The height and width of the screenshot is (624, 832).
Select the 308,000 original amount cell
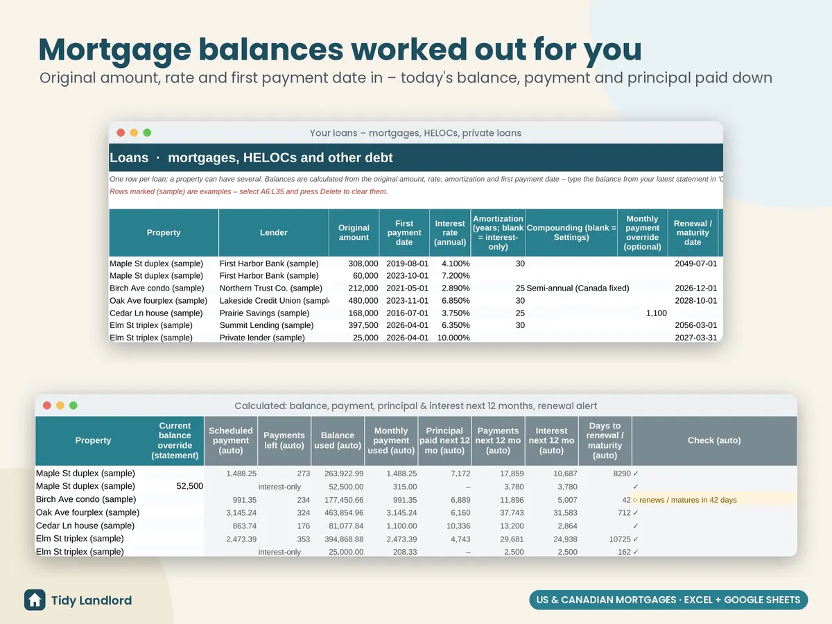tap(354, 263)
